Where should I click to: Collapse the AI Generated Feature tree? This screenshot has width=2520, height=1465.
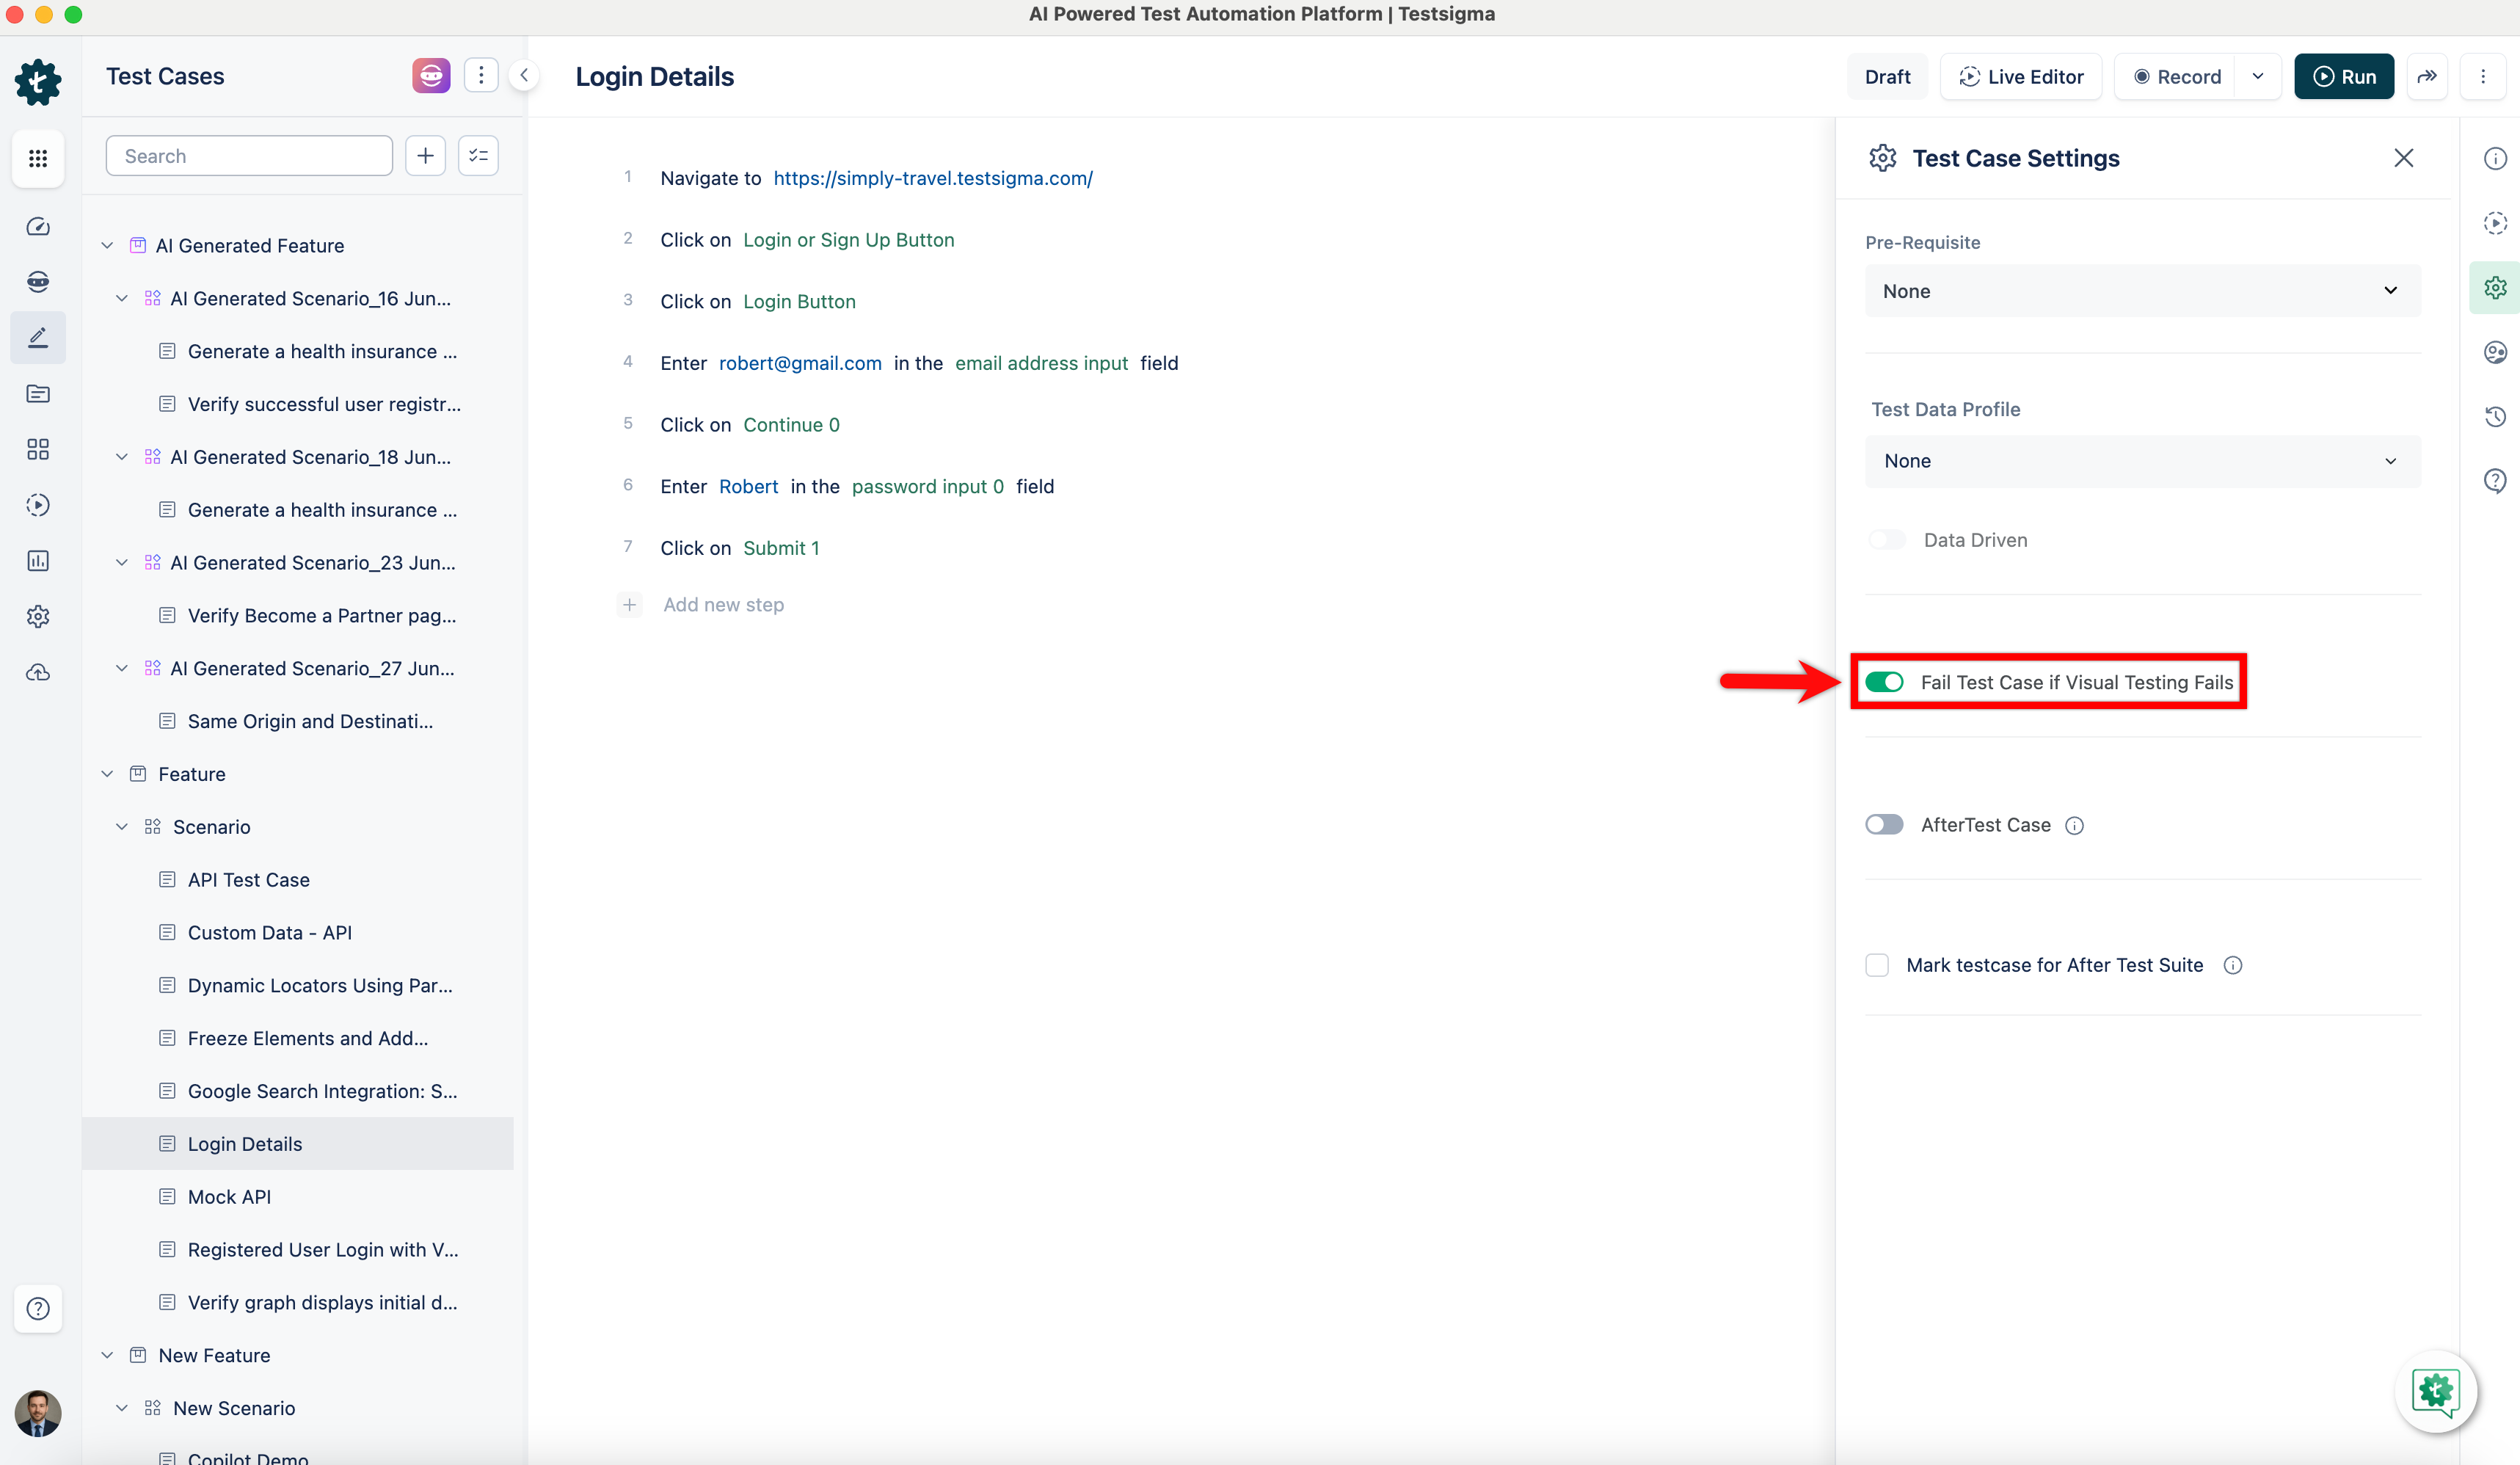[107, 245]
